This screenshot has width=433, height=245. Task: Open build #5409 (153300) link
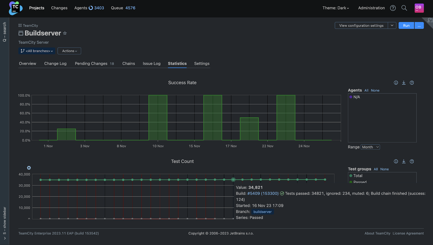point(263,193)
